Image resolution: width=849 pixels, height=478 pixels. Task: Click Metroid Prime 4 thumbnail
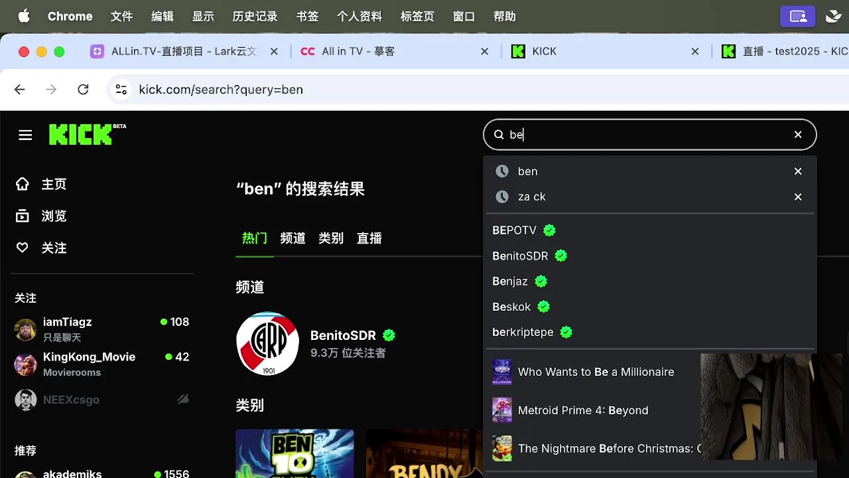502,410
